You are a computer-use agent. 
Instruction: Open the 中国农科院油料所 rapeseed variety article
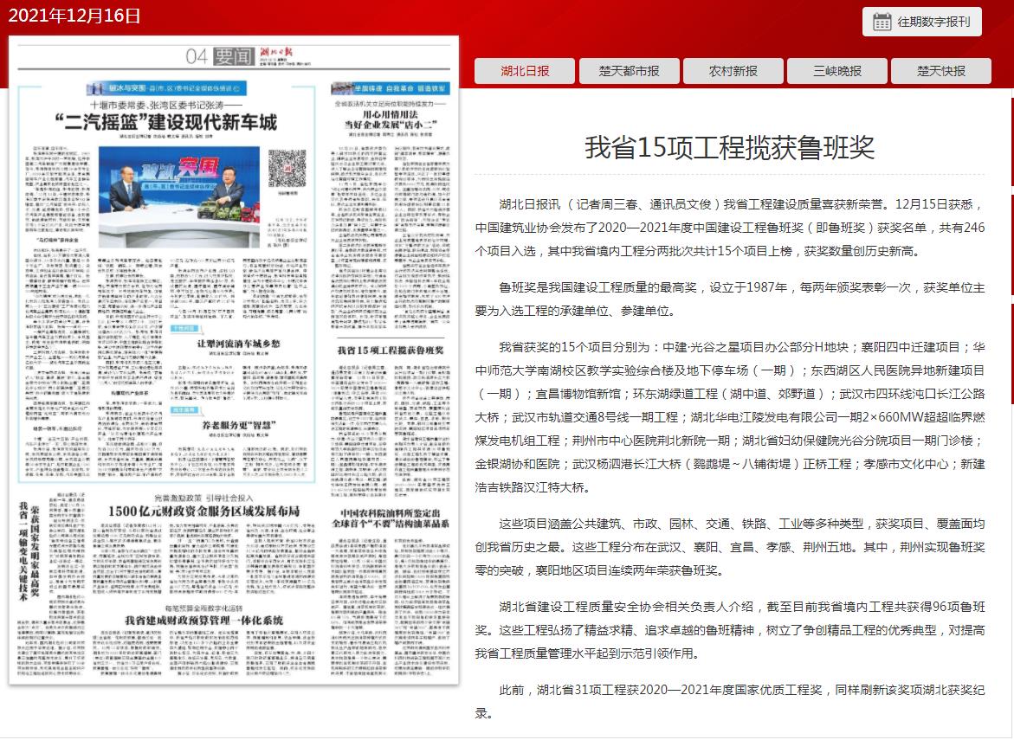click(x=393, y=518)
